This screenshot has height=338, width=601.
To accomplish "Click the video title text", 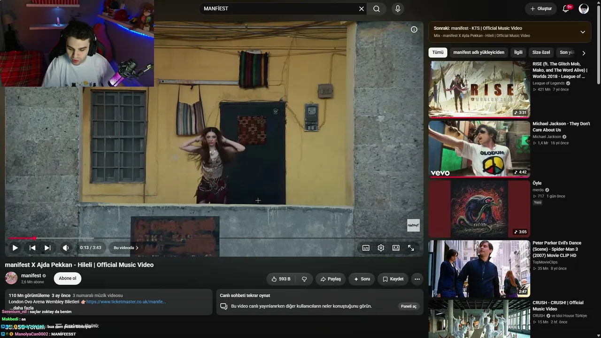I will (79, 265).
